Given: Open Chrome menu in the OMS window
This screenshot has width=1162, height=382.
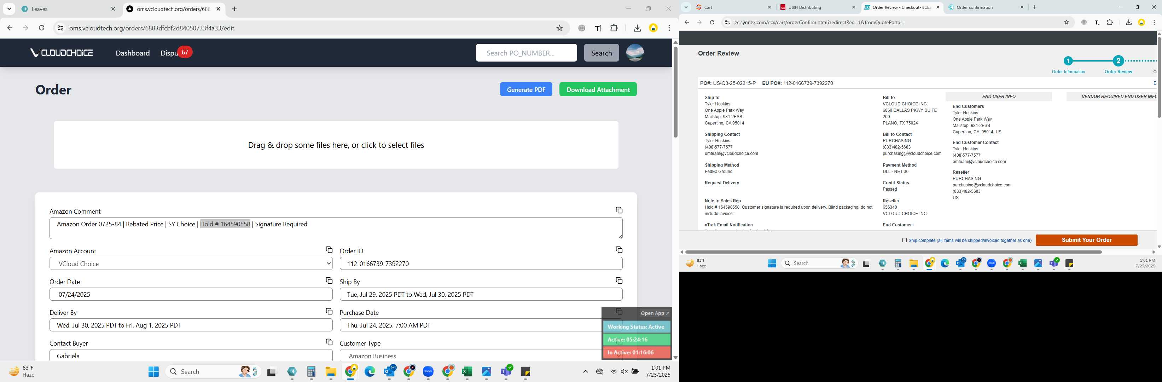Looking at the screenshot, I should (x=669, y=28).
